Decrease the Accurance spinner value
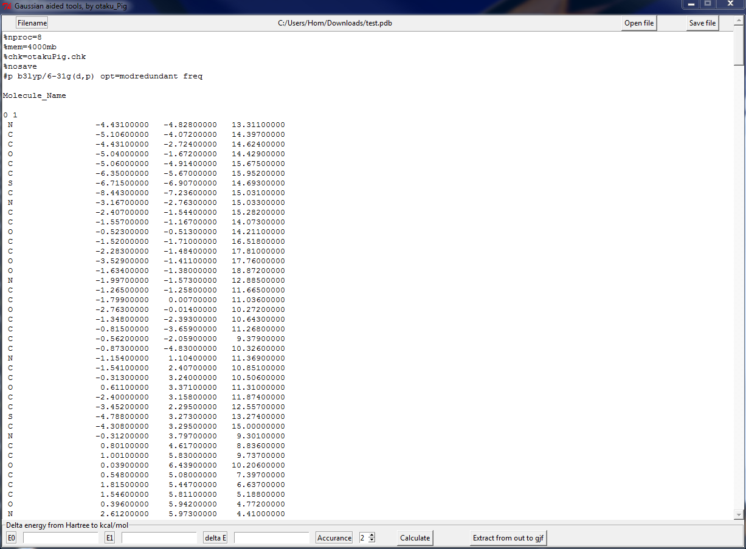 click(x=372, y=540)
